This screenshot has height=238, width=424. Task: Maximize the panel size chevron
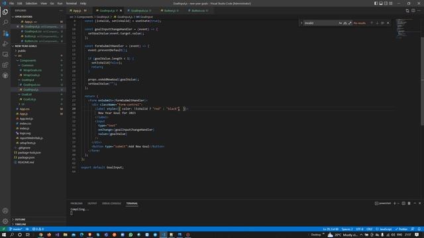coord(415,204)
